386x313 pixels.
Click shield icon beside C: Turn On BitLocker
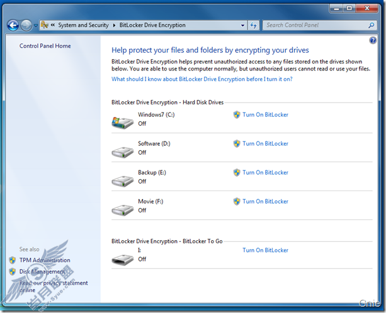point(237,115)
